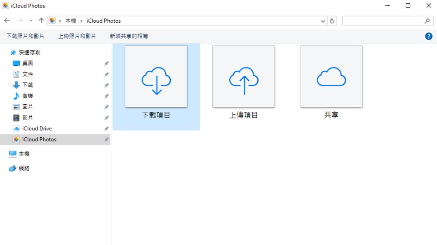Select 音樂 in the sidebar
Screen dimensions: 437x245
[x=28, y=96]
